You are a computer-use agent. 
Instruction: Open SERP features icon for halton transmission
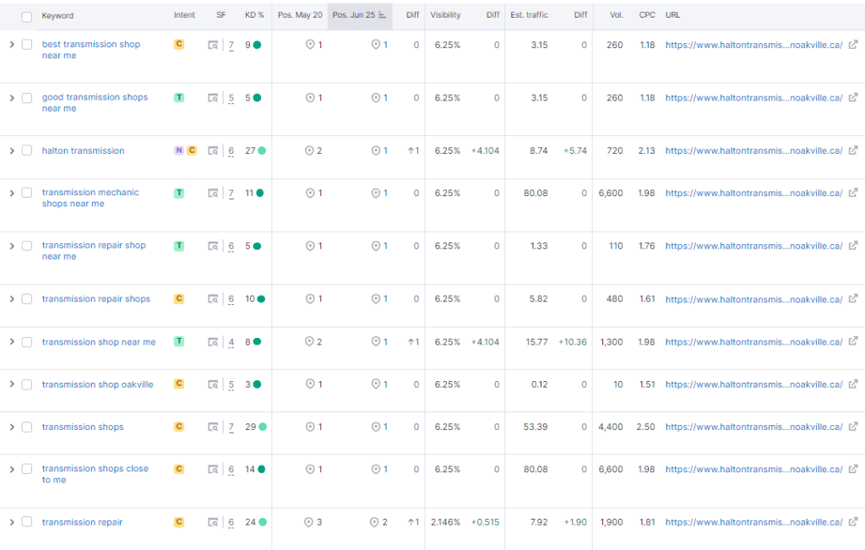pyautogui.click(x=213, y=151)
